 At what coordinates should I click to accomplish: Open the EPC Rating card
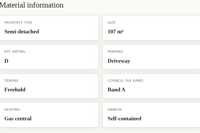tap(49, 57)
